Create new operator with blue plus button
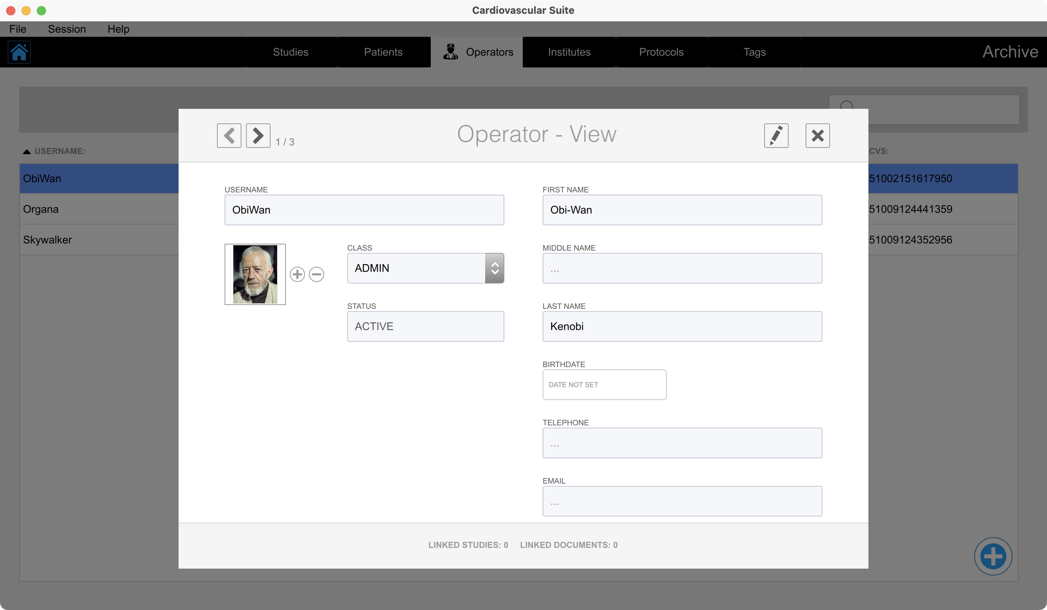 click(x=993, y=556)
